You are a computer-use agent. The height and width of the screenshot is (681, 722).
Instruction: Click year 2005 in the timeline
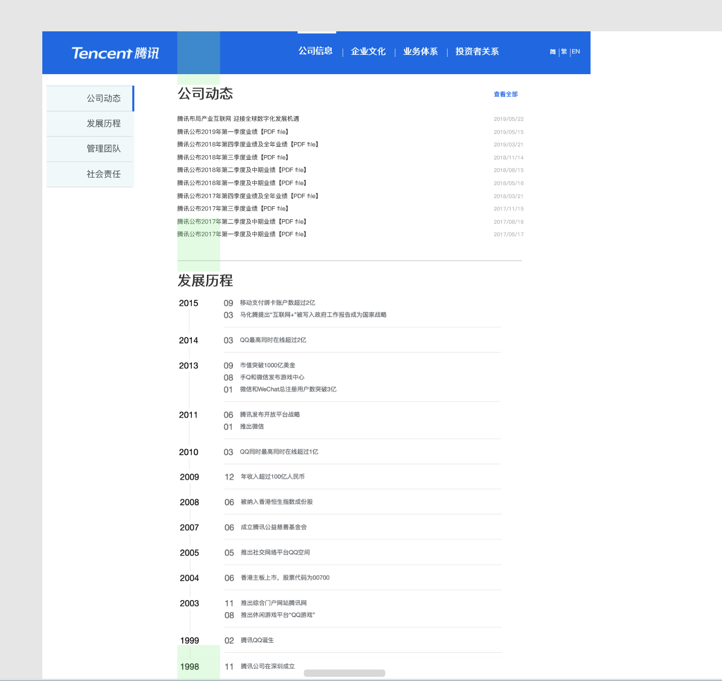(x=190, y=553)
